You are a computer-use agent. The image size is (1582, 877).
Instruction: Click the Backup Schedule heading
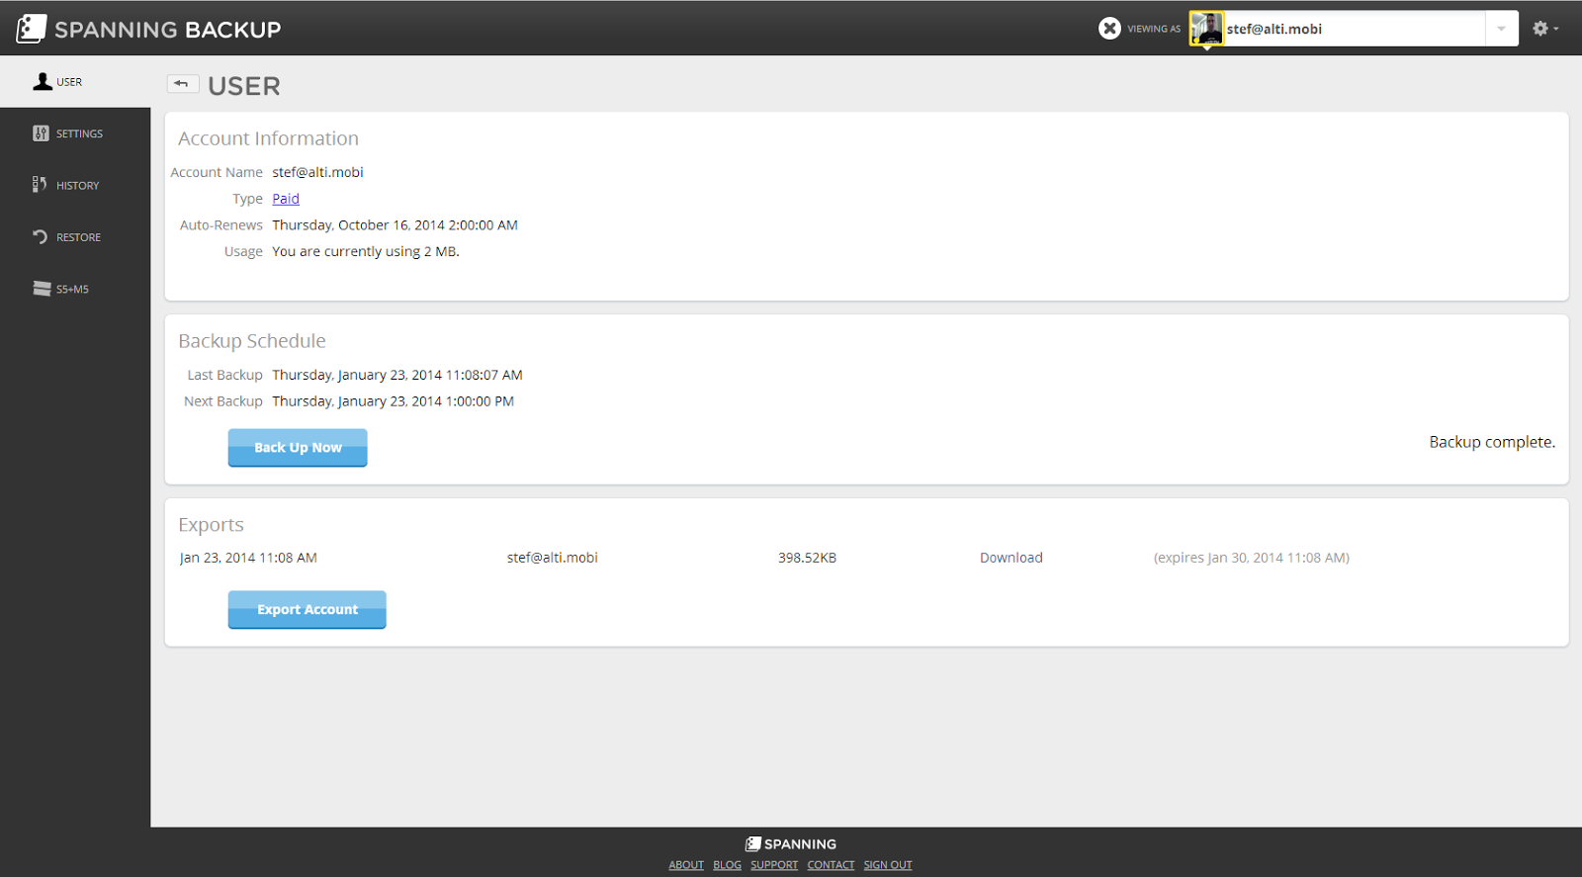tap(252, 341)
